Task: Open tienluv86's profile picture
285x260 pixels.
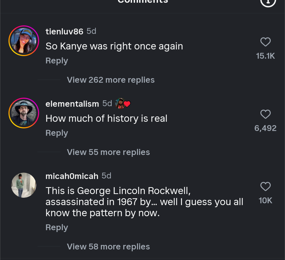Action: point(24,41)
